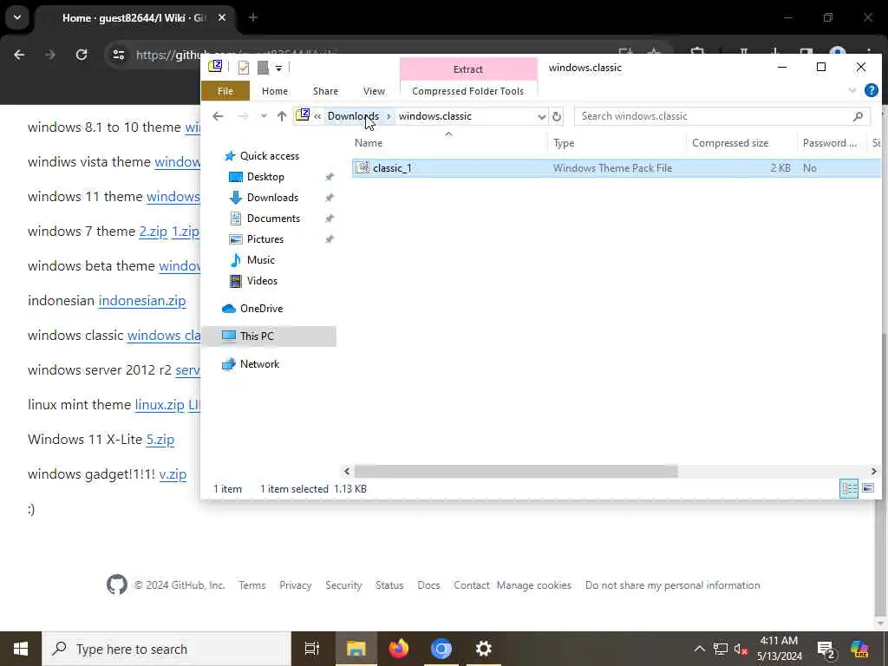Open OneDrive in navigation pane
This screenshot has height=666, width=888.
261,309
